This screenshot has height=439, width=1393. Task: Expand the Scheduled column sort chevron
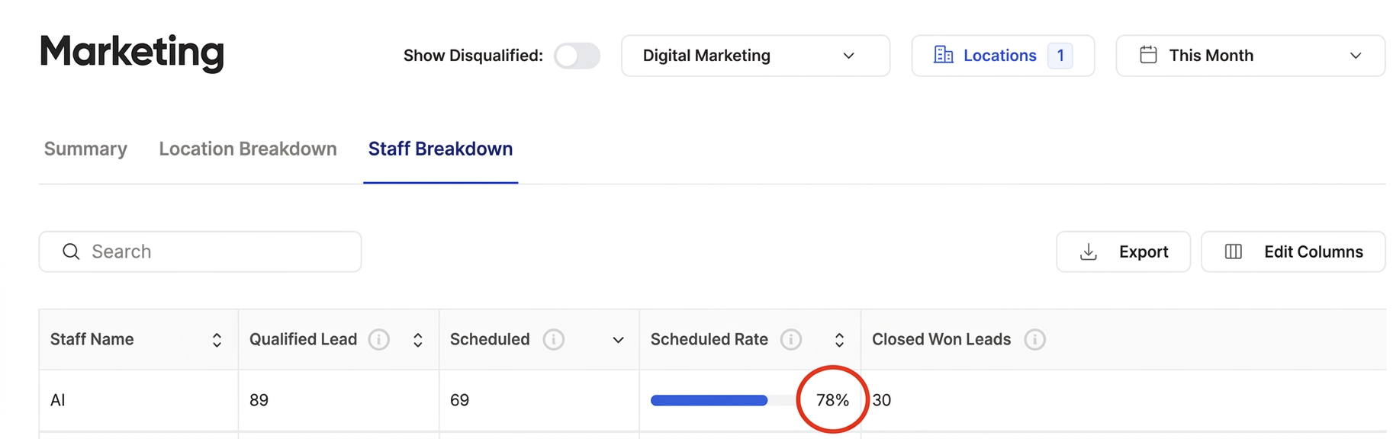618,340
